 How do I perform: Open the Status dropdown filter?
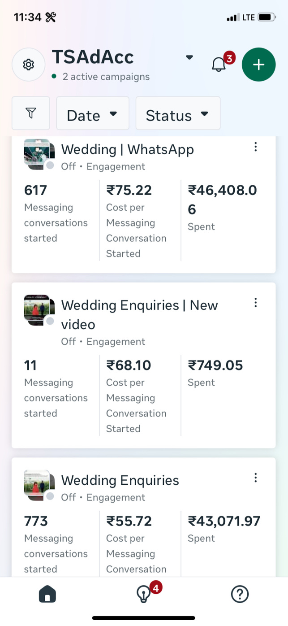(178, 113)
